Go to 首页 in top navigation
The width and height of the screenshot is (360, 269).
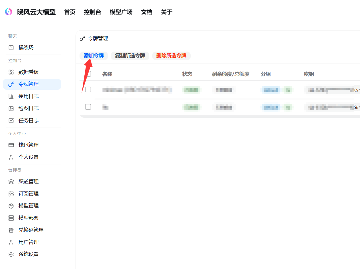tap(70, 12)
